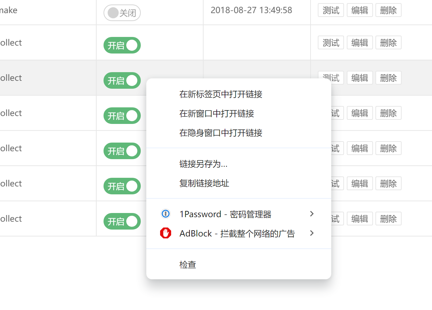Expand the AdBlock submenu arrow

312,233
